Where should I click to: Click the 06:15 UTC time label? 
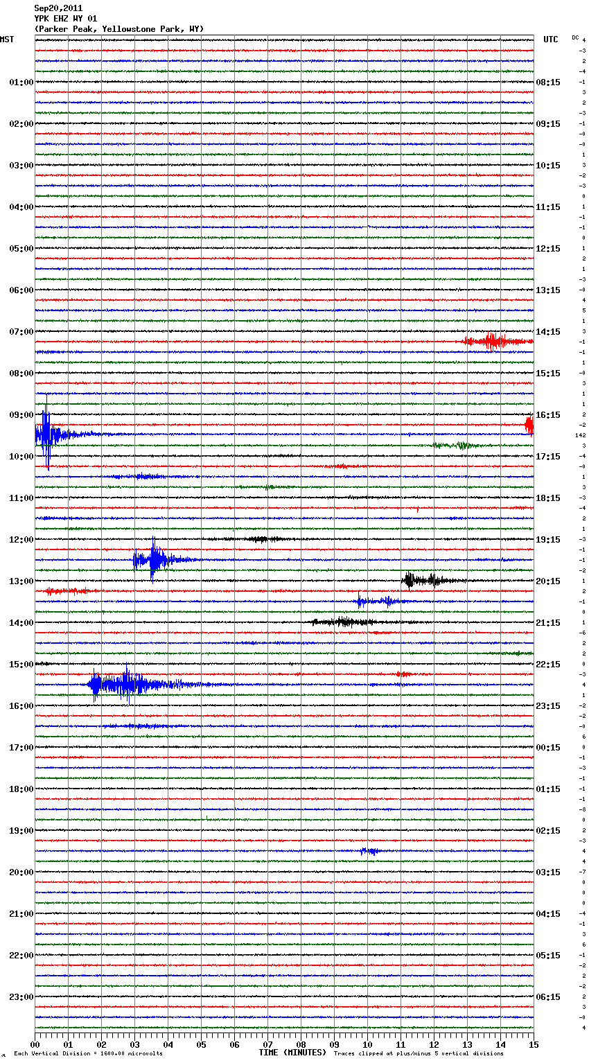[x=548, y=997]
